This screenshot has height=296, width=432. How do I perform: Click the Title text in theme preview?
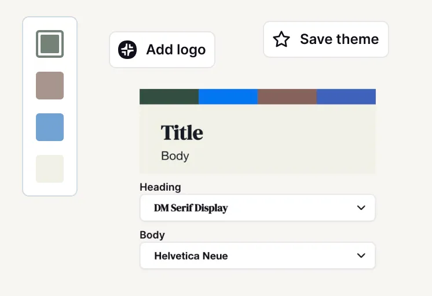pyautogui.click(x=182, y=132)
